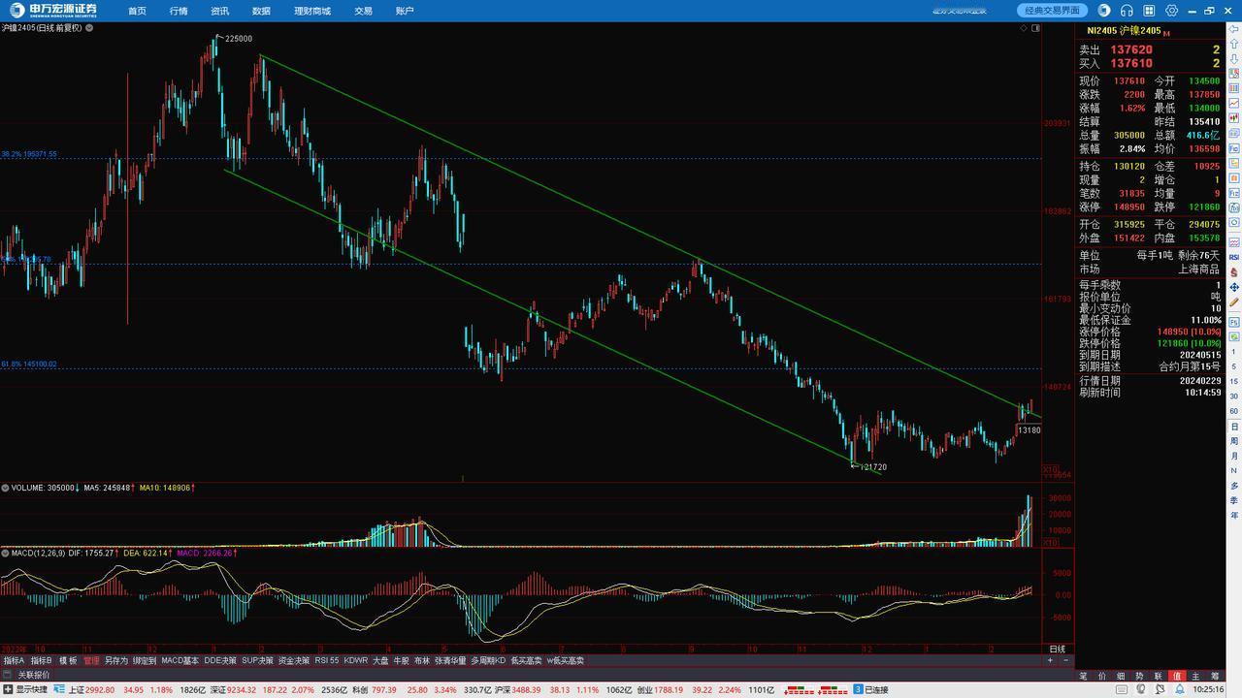Open the 账户 menu
The height and width of the screenshot is (698, 1242).
405,11
